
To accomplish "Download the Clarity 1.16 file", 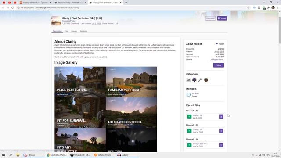I will (221, 117).
